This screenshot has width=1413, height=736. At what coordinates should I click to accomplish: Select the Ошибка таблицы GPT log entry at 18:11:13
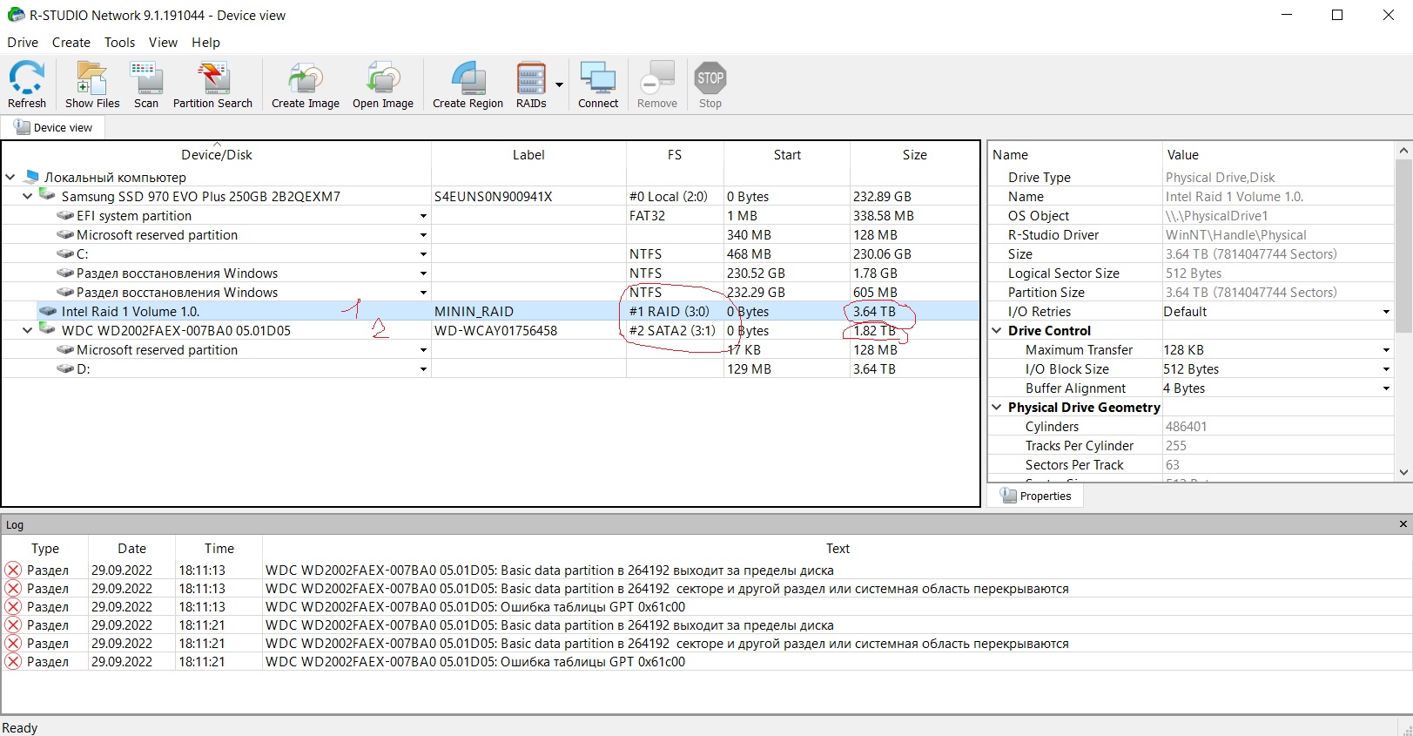706,606
